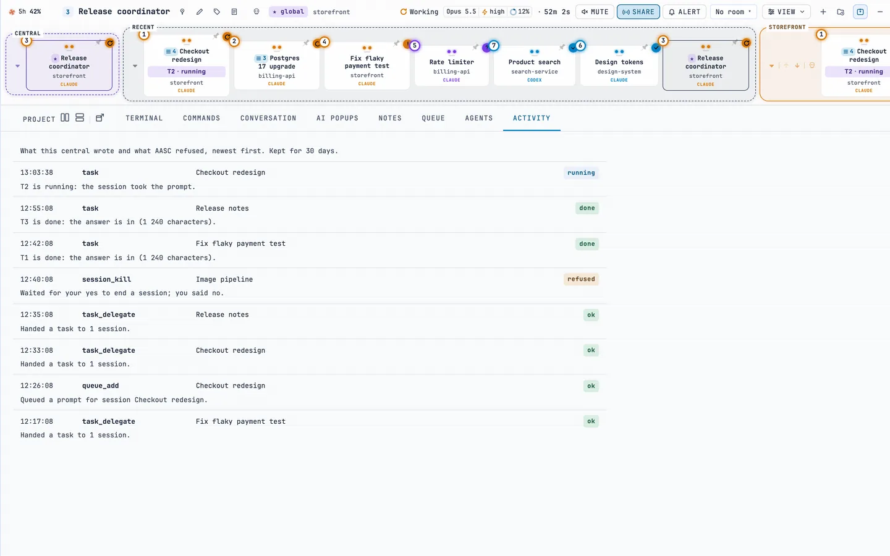Open the AGENTS tab
The width and height of the screenshot is (890, 556).
coord(479,118)
